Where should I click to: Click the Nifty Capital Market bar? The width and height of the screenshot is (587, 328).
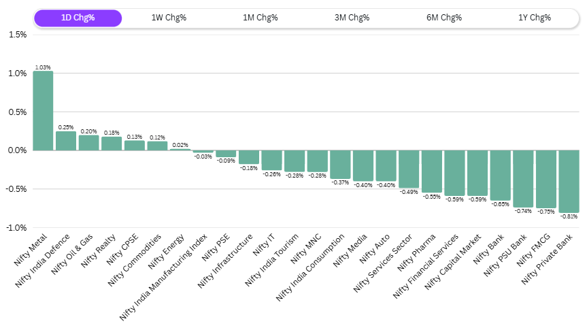(477, 173)
